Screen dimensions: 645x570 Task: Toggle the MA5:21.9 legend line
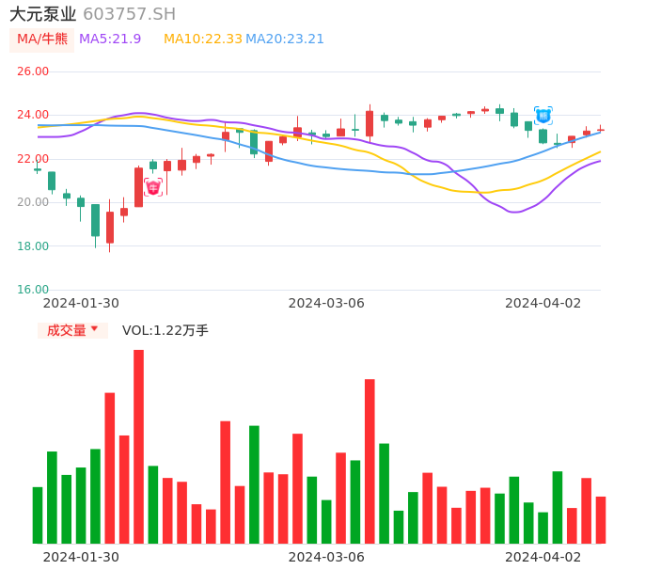click(x=110, y=39)
